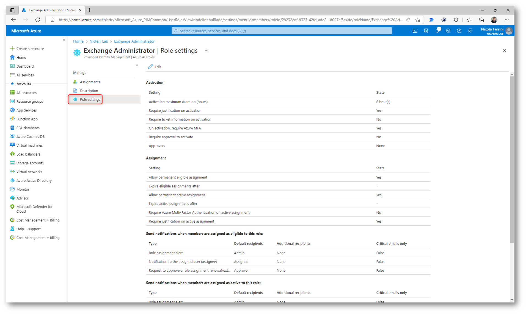Click the 'Activation maximum duration (hours)' row
The image size is (526, 314).
(288, 102)
